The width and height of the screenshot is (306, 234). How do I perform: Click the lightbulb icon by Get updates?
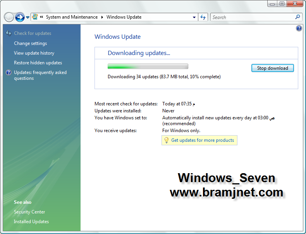point(167,140)
